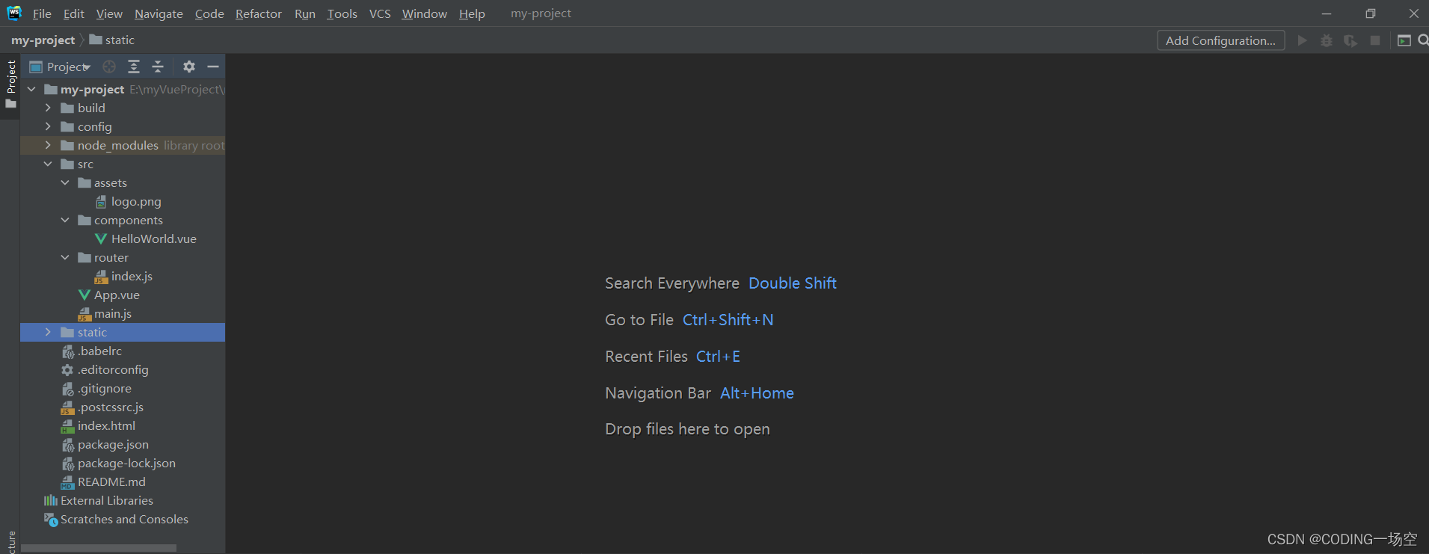Click the Locate in Project target icon
1429x554 pixels.
(109, 67)
